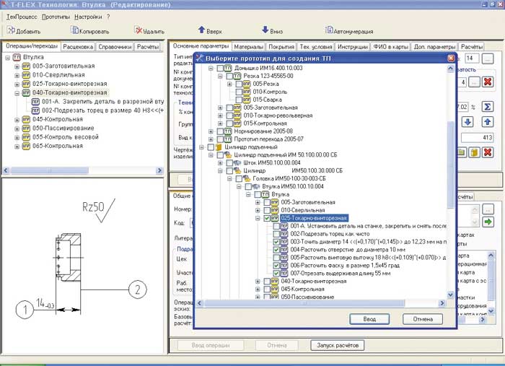Screen dimensions: 505x366
Task: Expand the Шток ИМ50.100.00.004 node
Action: (x=221, y=162)
